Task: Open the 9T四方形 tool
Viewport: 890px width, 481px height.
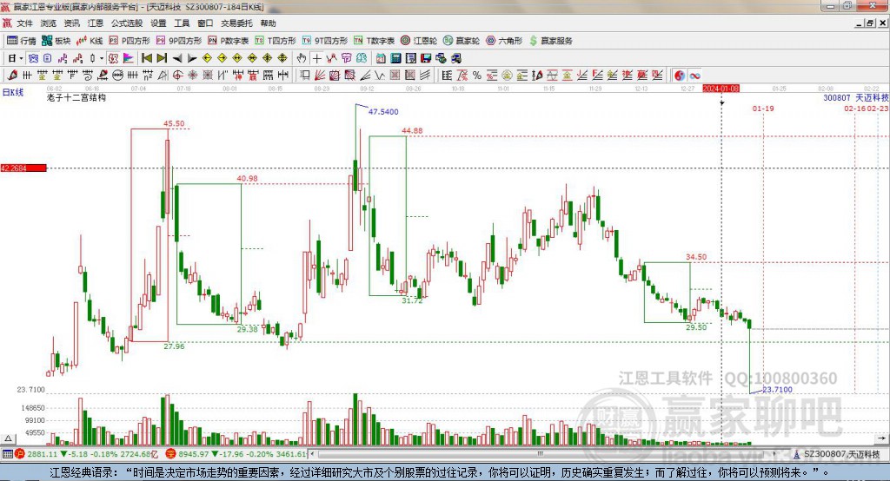Action: [x=325, y=40]
